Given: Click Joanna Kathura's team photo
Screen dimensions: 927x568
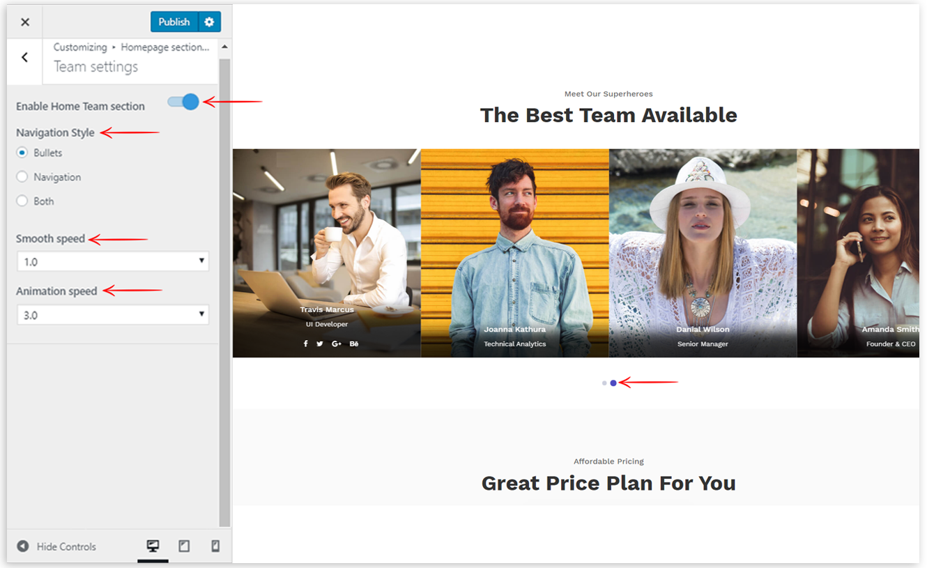Looking at the screenshot, I should (514, 237).
